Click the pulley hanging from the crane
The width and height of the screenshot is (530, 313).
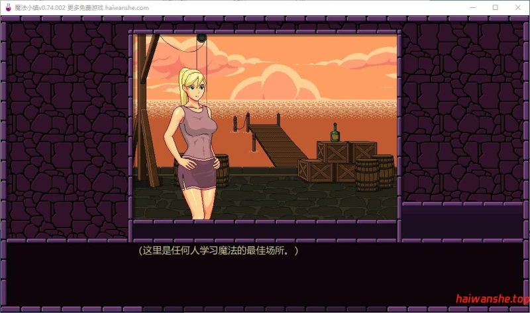201,38
